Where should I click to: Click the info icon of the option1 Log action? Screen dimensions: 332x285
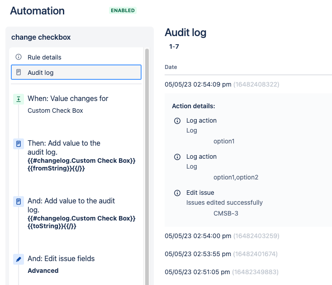177,121
